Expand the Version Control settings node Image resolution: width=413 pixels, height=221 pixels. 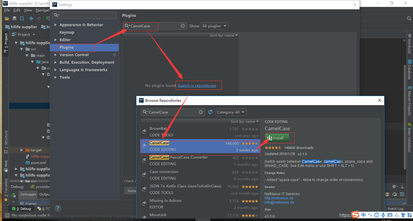click(x=56, y=55)
